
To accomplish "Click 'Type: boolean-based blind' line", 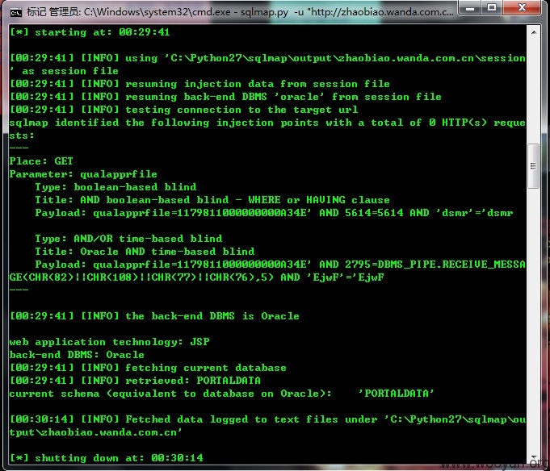I will [x=115, y=187].
